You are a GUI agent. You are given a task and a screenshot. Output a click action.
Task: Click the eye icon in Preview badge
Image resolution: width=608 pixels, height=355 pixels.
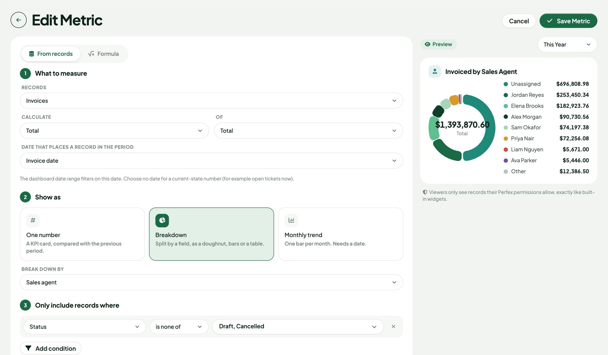coord(427,44)
